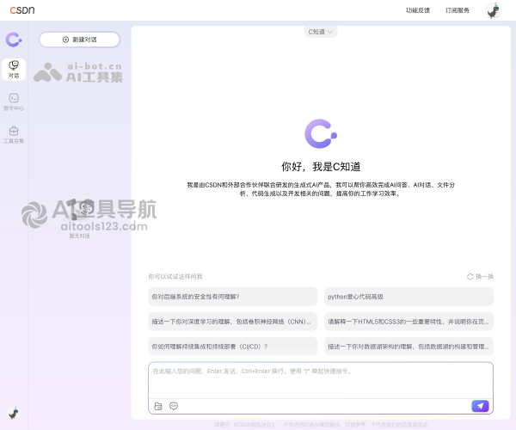Open 工具合集 in the sidebar

pyautogui.click(x=14, y=135)
